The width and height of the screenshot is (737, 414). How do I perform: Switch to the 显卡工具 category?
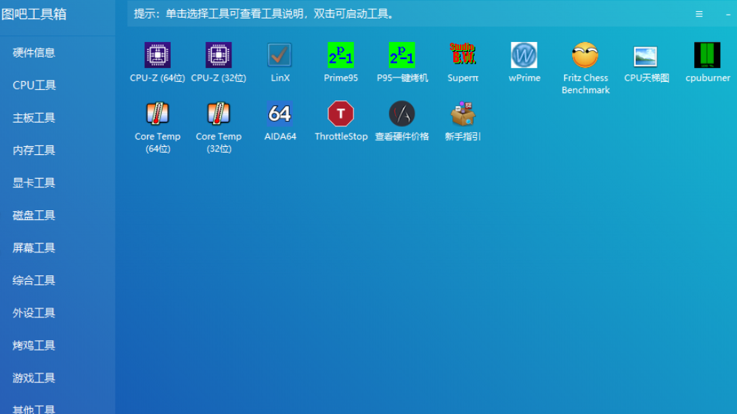[34, 182]
